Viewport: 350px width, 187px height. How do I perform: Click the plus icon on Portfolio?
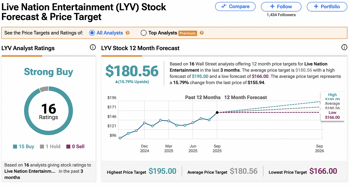pyautogui.click(x=316, y=7)
